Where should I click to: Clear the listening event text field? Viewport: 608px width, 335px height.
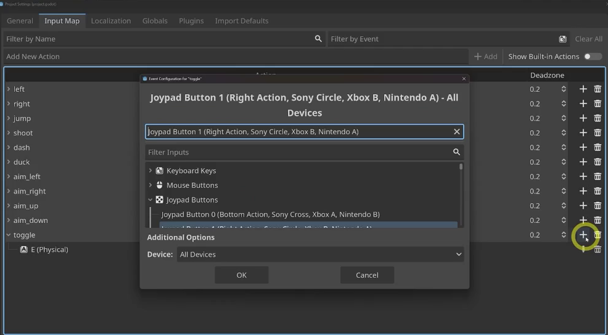pyautogui.click(x=457, y=132)
